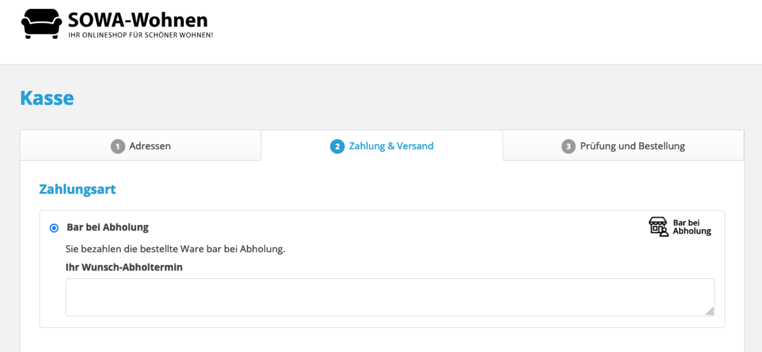
Task: Click the blue step 2 number circle
Action: (337, 147)
